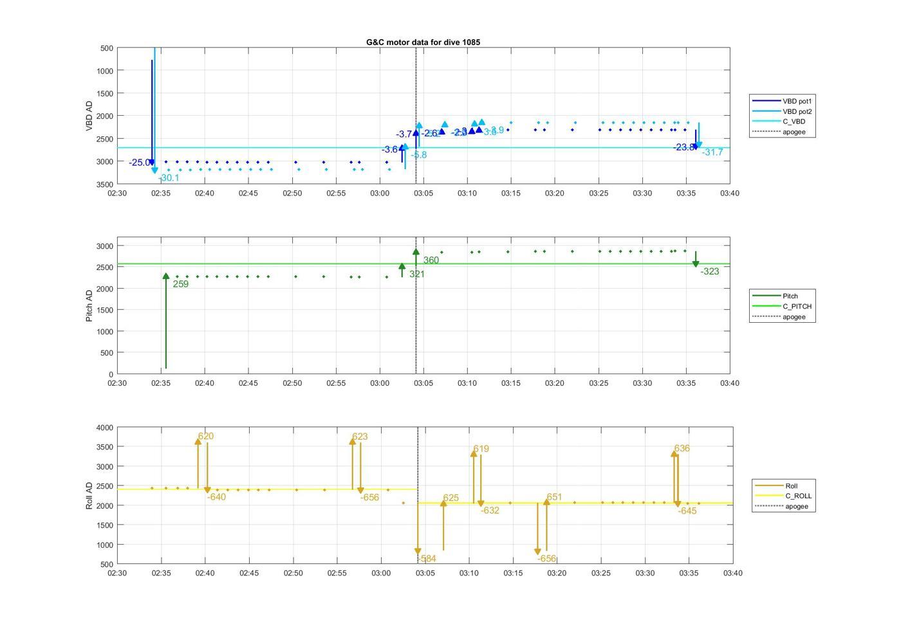The image size is (901, 634).
Task: Click the '4000' tick on Roll plot y-axis
Action: click(x=106, y=428)
